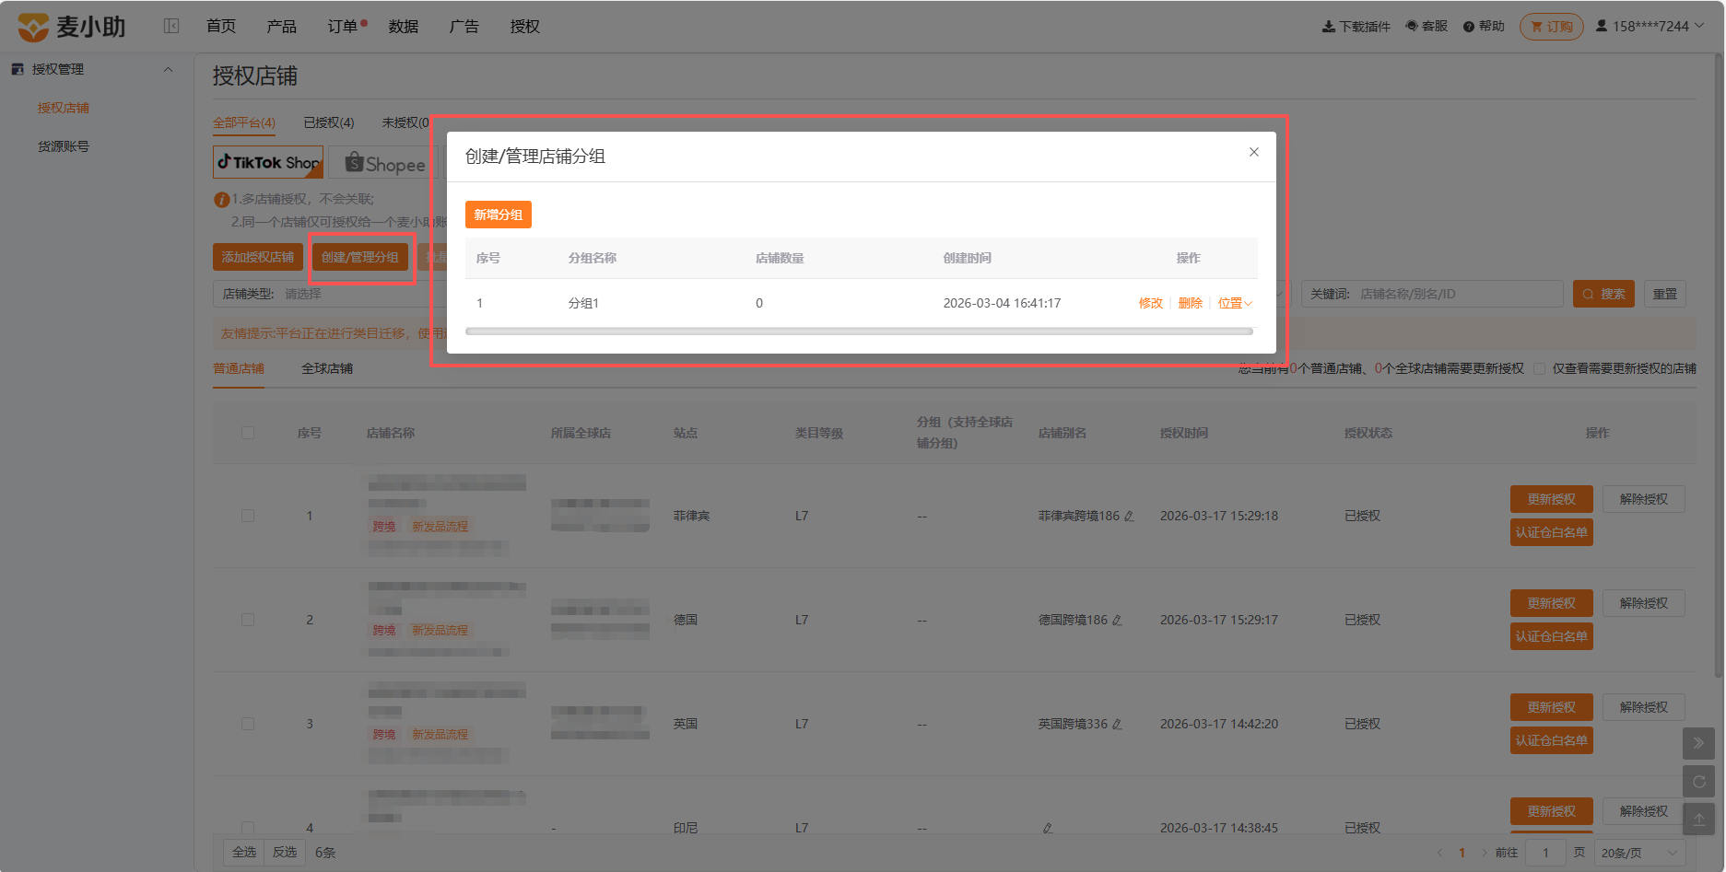Click the 订购 cart button
Screen dimensions: 1726x872
coord(1552,27)
